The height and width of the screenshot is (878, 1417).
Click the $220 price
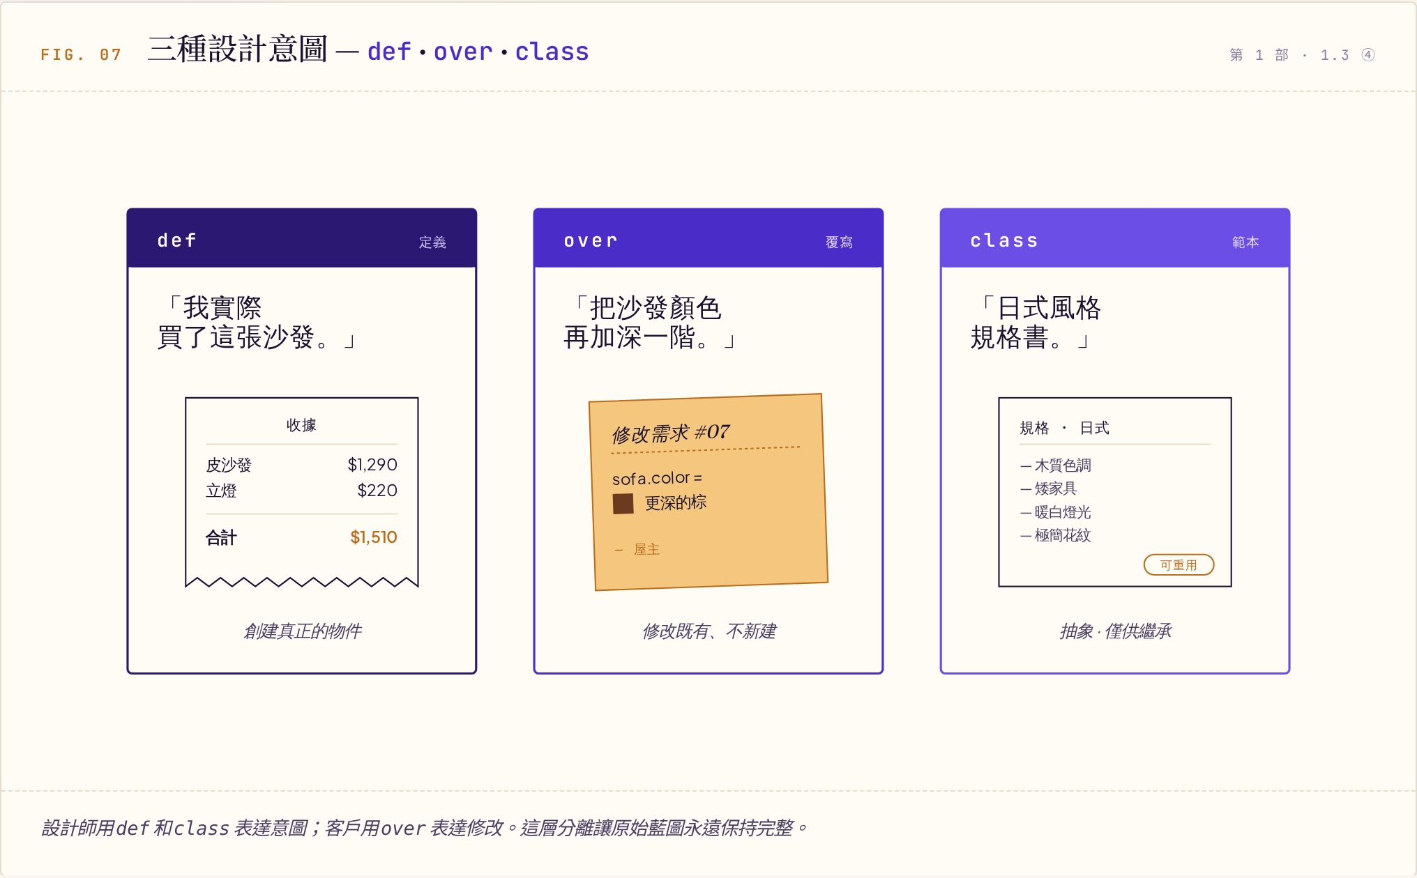(377, 491)
